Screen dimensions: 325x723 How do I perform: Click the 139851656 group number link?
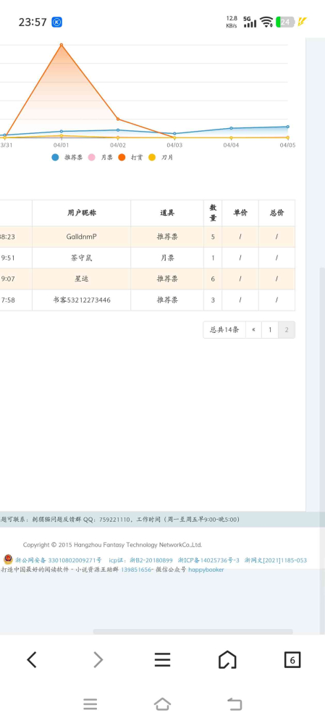[136, 570]
